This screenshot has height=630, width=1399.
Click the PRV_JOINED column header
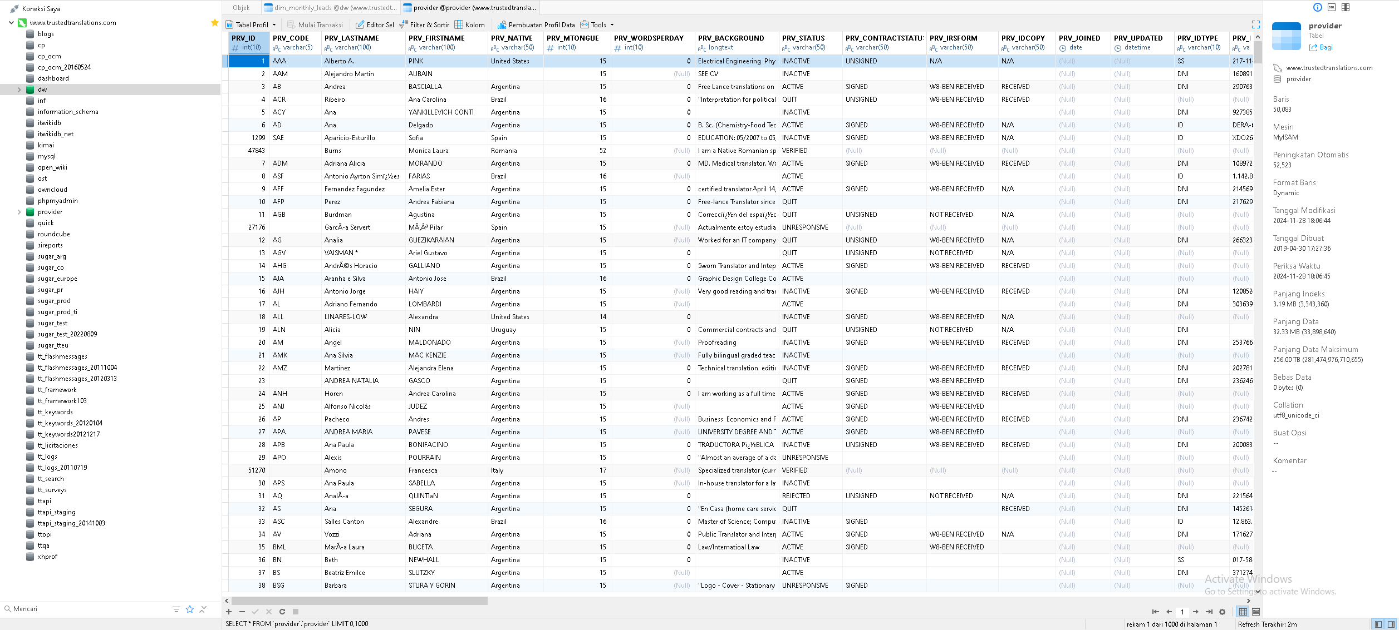tap(1083, 43)
